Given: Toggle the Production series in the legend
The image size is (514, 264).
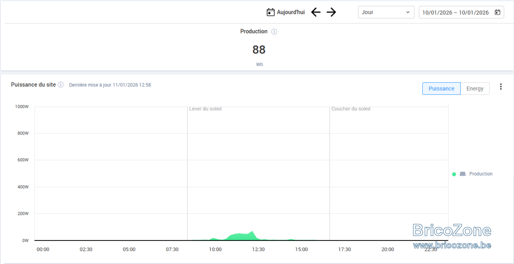Looking at the screenshot, I should (472, 174).
